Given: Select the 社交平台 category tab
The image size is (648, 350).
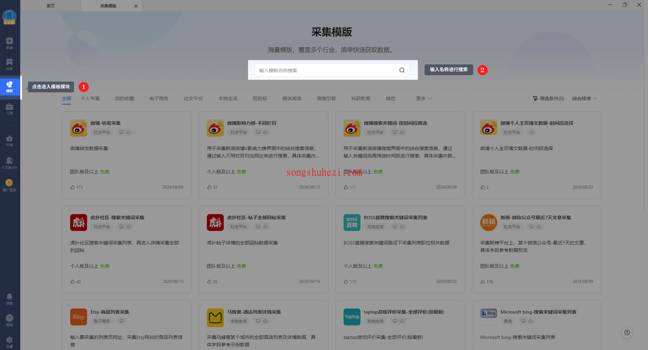Looking at the screenshot, I should (193, 98).
